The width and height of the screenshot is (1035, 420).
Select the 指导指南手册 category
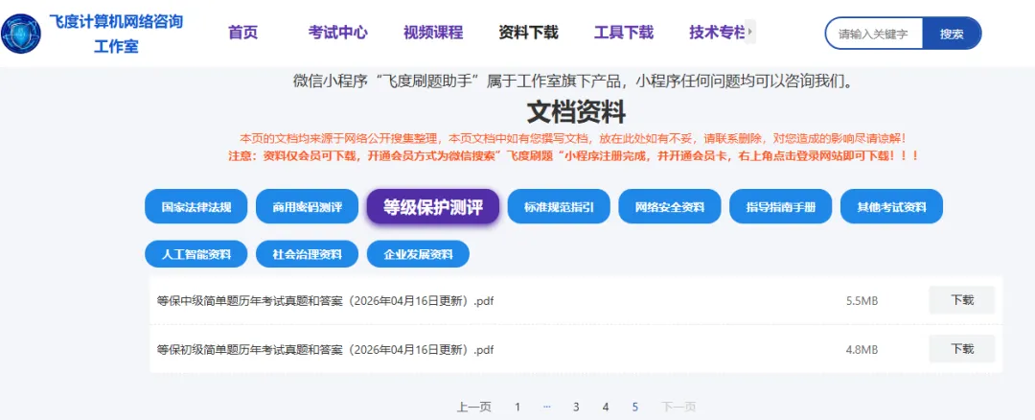(x=780, y=207)
